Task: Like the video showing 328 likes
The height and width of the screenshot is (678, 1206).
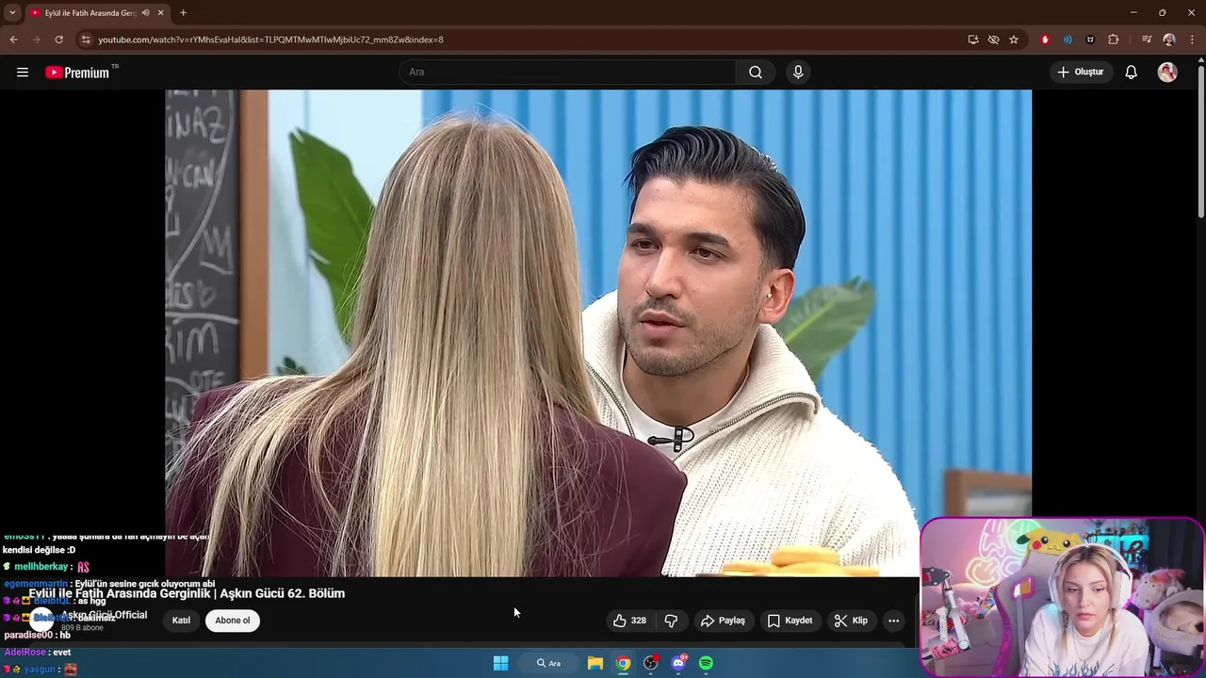Action: coord(629,621)
